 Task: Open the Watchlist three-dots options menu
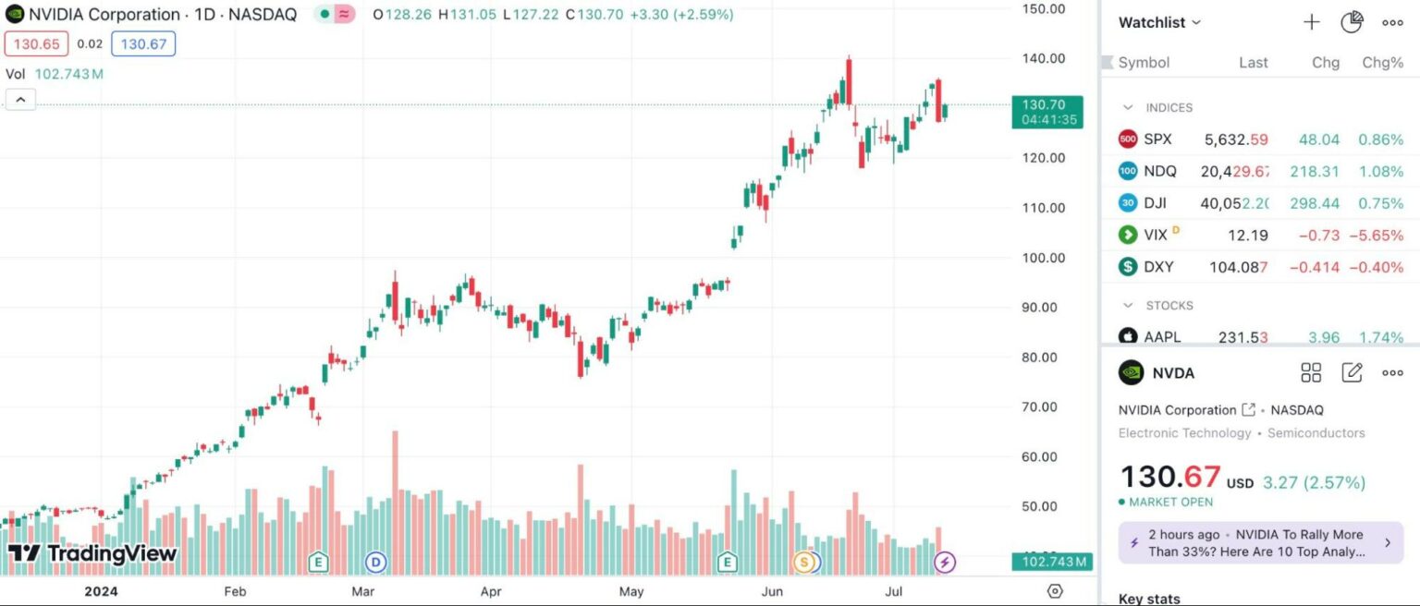(x=1392, y=22)
